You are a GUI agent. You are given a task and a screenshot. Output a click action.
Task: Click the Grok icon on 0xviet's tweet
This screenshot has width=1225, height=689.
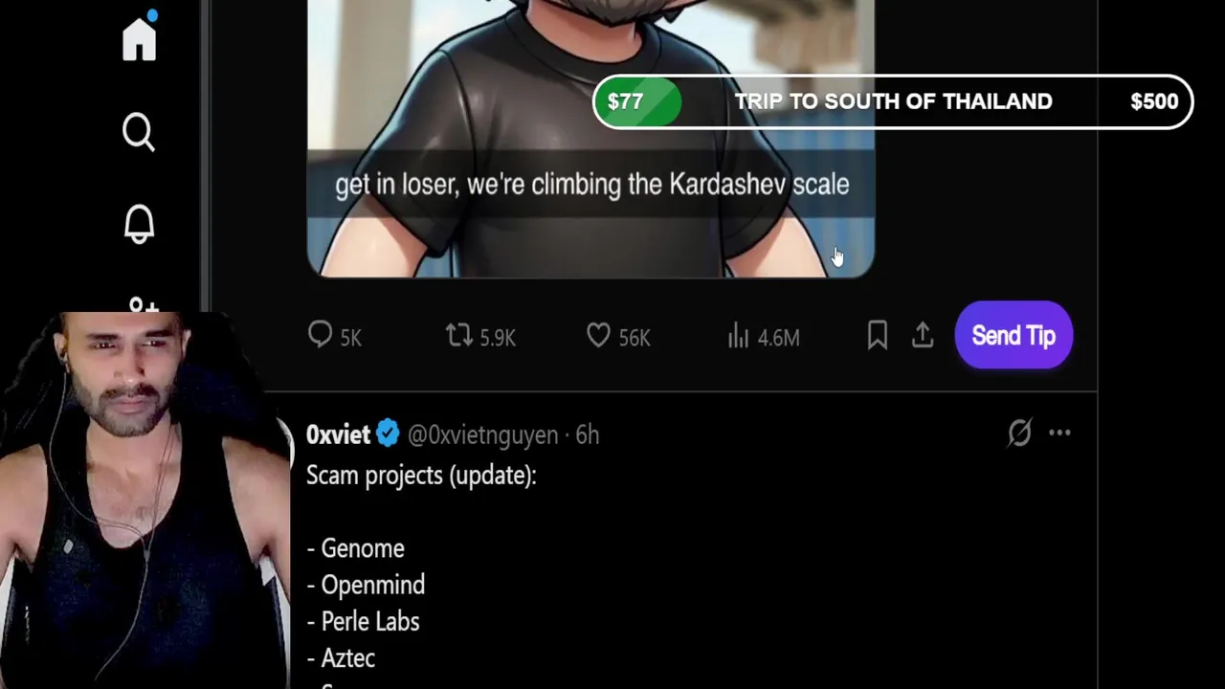[1019, 433]
